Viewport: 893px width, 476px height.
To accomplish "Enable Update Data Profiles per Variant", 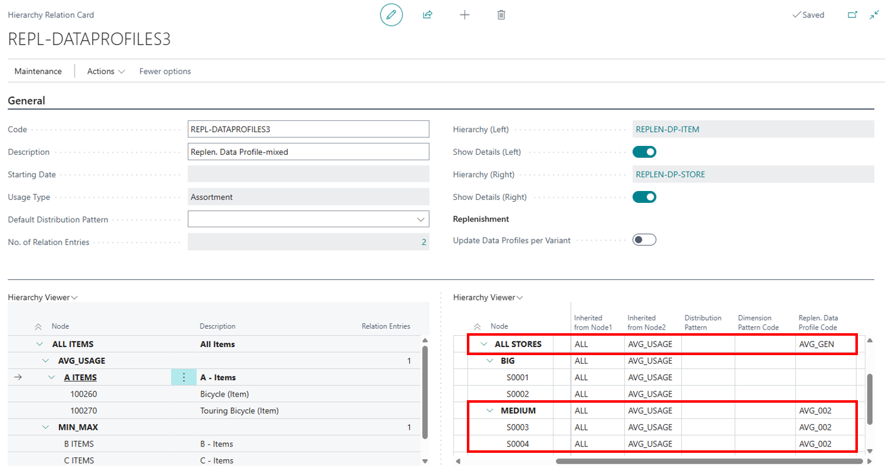I will (x=644, y=240).
